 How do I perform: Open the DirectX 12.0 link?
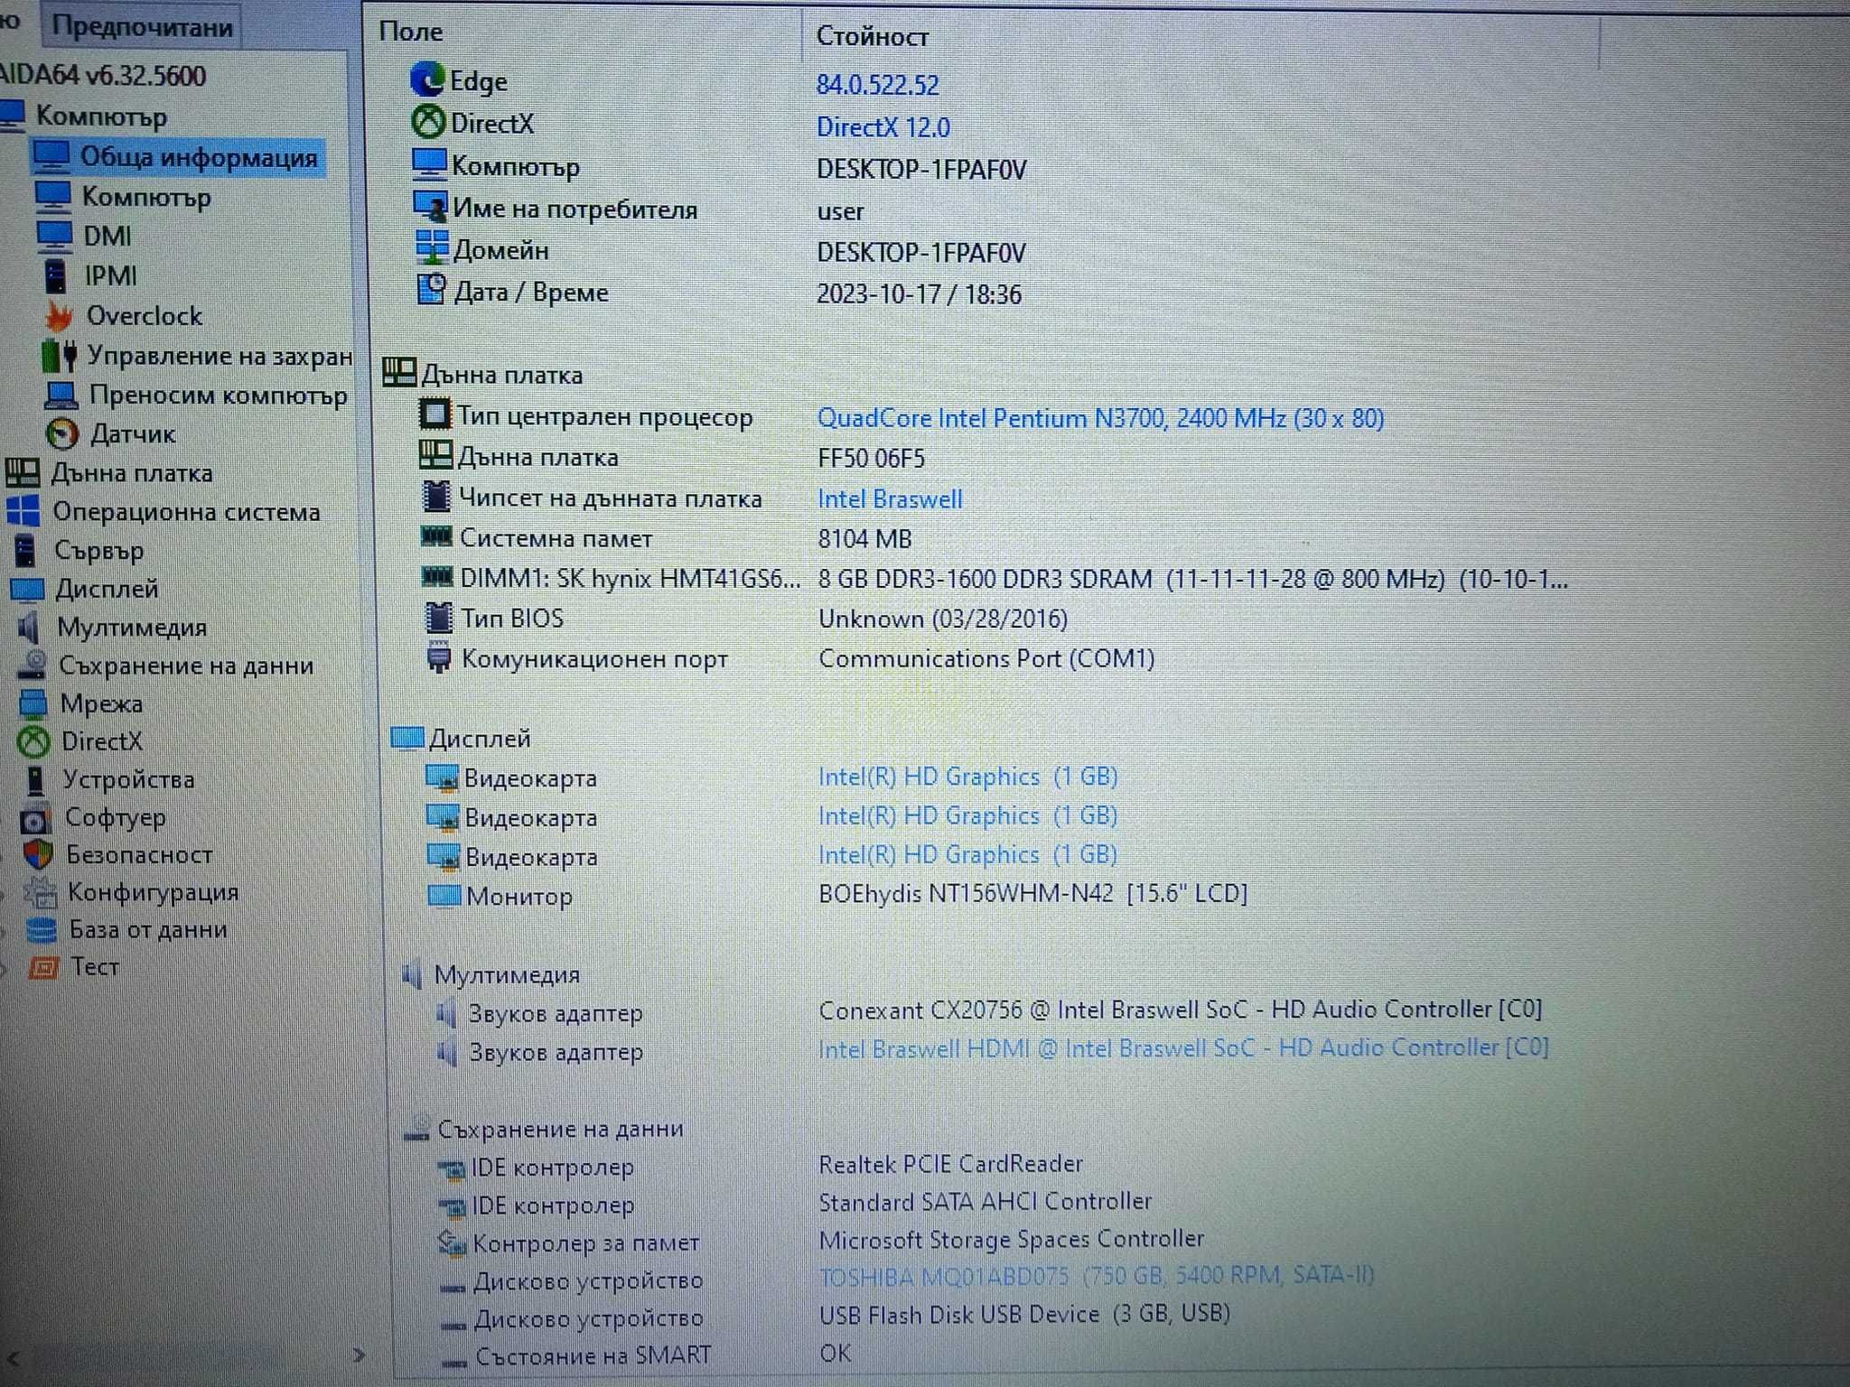(883, 127)
